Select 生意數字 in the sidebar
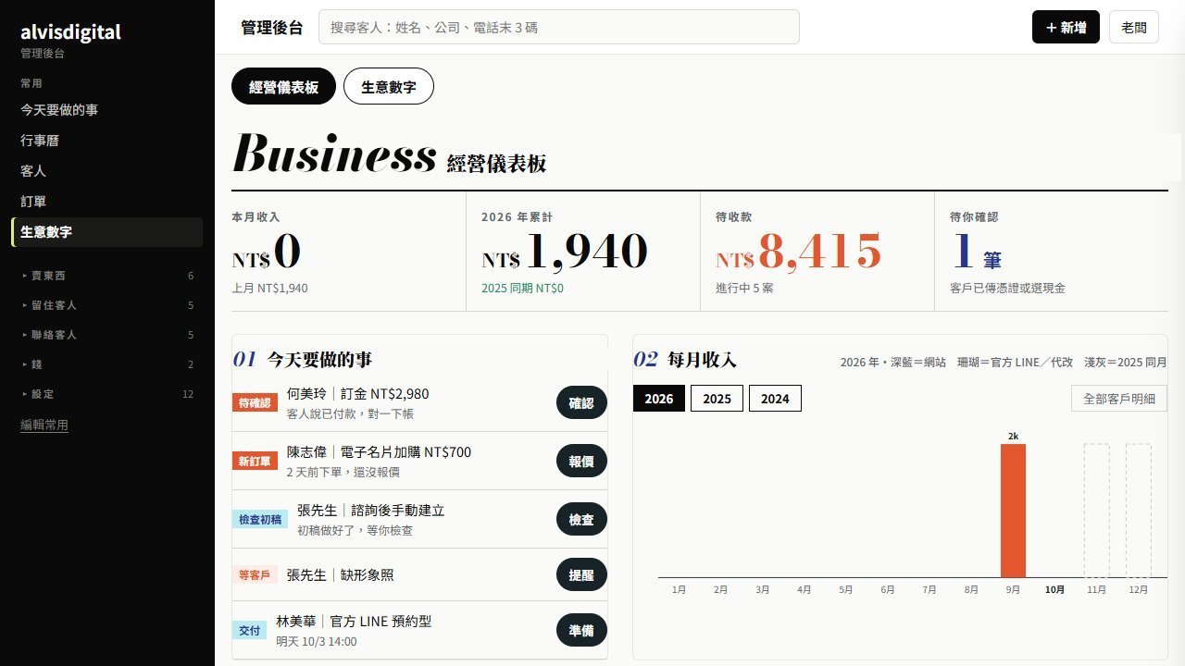 pos(106,232)
